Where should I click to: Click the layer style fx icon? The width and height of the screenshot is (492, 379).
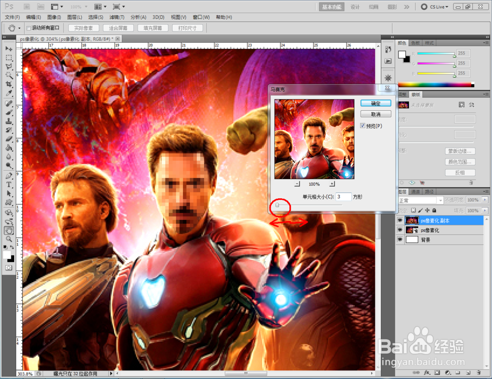(x=427, y=373)
